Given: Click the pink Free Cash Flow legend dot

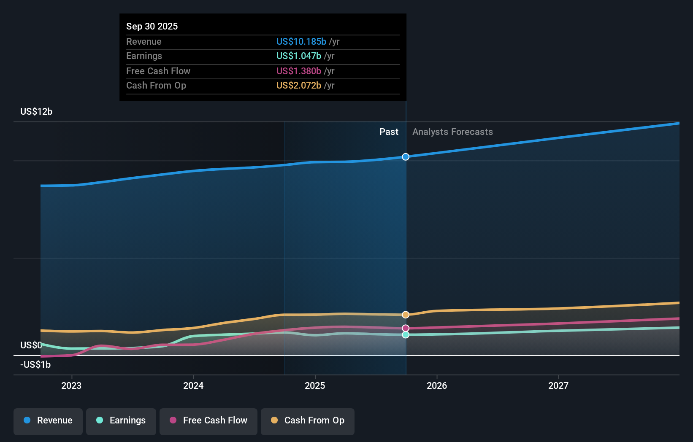Looking at the screenshot, I should [x=173, y=420].
